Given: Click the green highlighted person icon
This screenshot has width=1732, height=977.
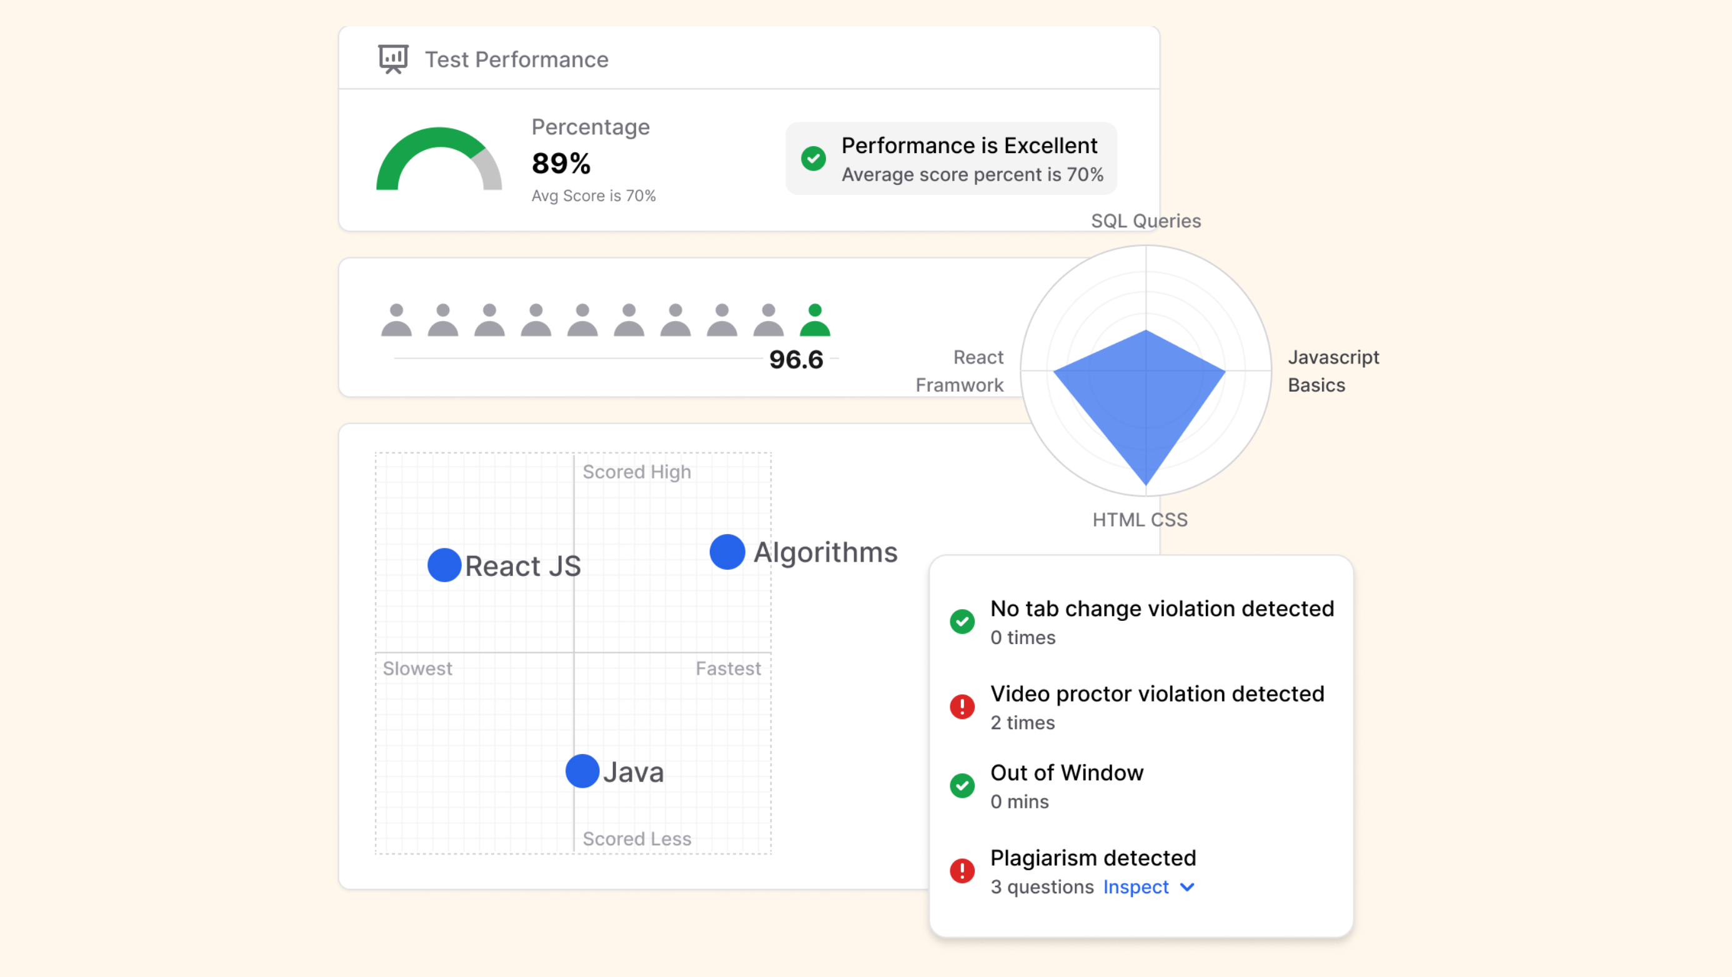Looking at the screenshot, I should click(815, 320).
